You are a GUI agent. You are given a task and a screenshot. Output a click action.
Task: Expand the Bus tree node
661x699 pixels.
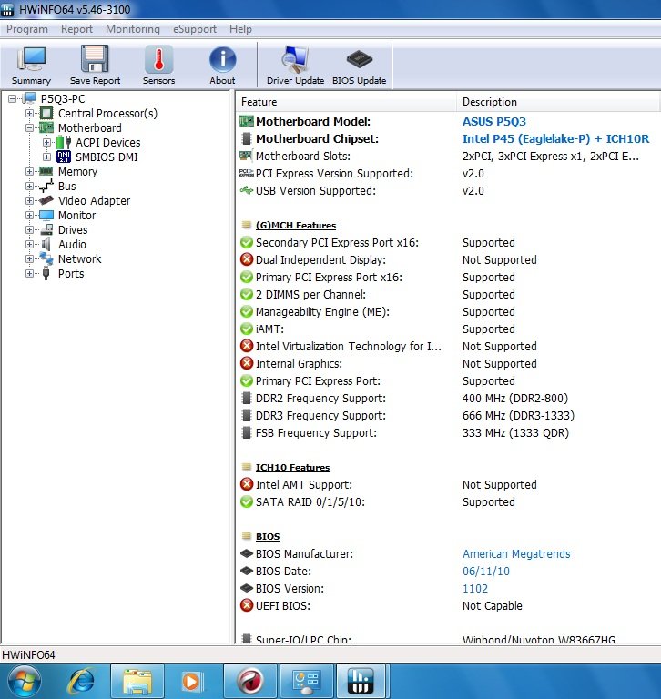pyautogui.click(x=29, y=186)
